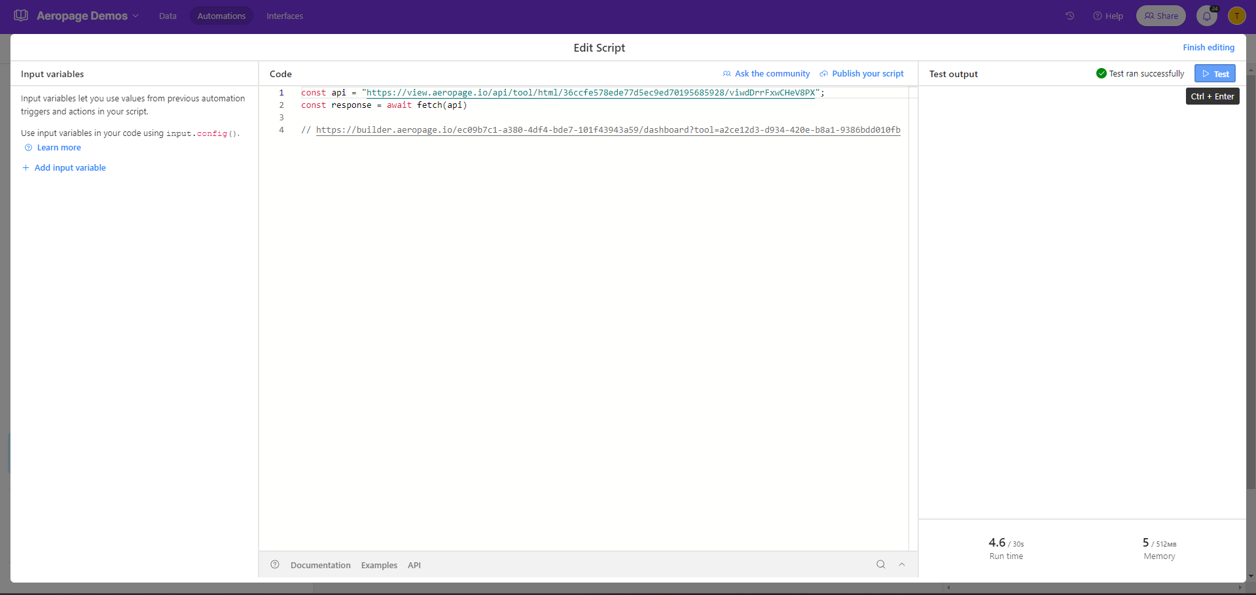The image size is (1256, 595).
Task: Click the question mark icon beside Documentation
Action: pos(275,564)
